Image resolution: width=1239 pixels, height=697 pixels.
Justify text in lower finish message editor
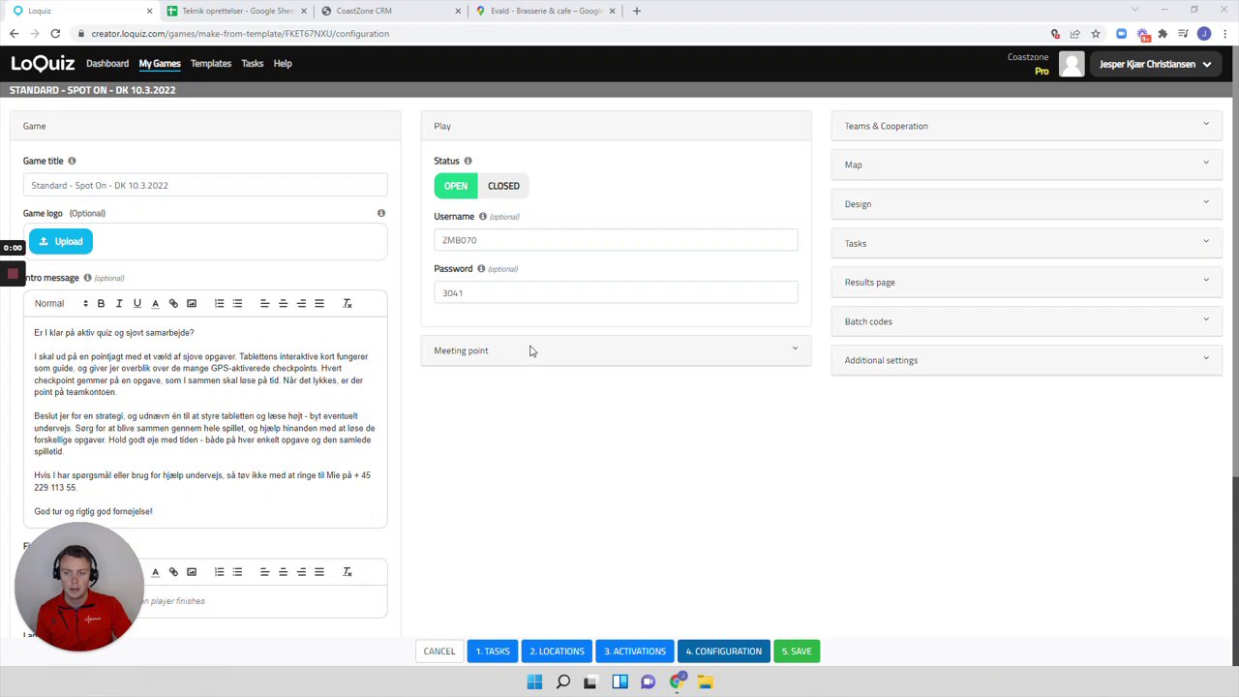[x=319, y=572]
